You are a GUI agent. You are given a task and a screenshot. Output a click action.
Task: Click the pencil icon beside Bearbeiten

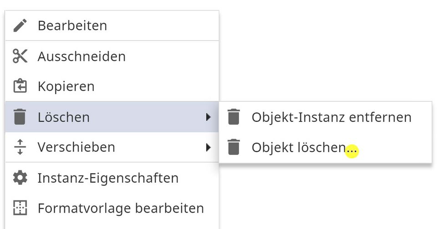click(20, 25)
